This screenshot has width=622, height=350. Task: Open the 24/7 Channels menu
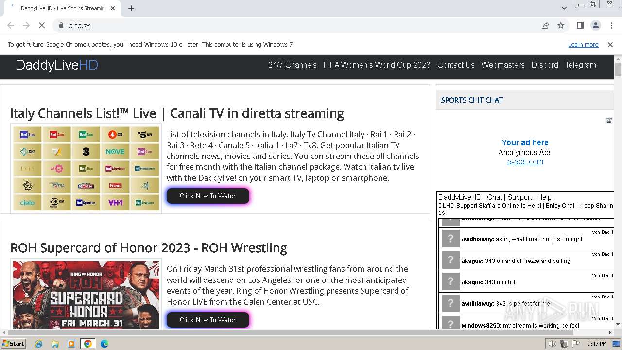[293, 65]
